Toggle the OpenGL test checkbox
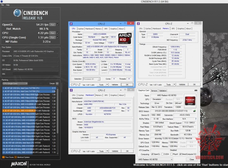Viewport: 228px width, 168px height. click(x=58, y=25)
